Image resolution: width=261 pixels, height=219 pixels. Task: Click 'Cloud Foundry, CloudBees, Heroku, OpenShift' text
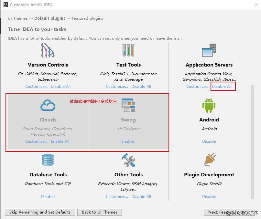[48, 131]
